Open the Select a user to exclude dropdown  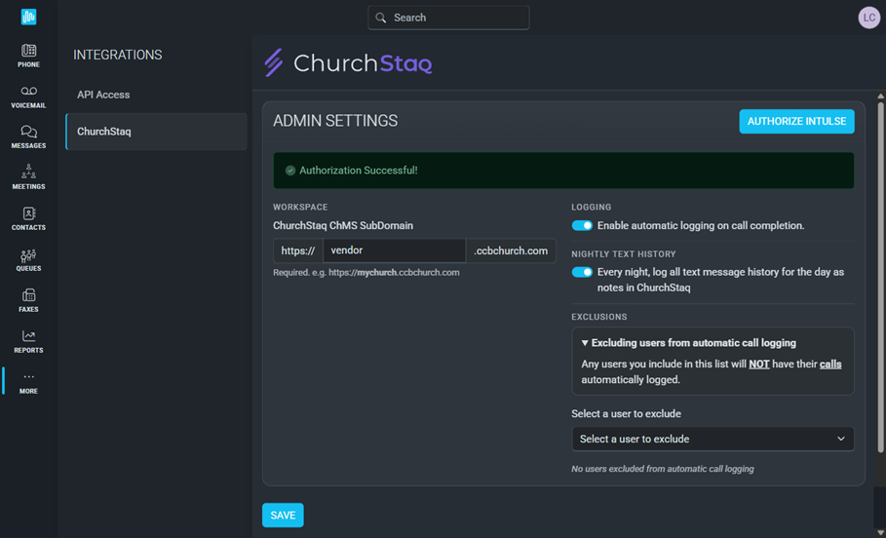[x=713, y=440]
